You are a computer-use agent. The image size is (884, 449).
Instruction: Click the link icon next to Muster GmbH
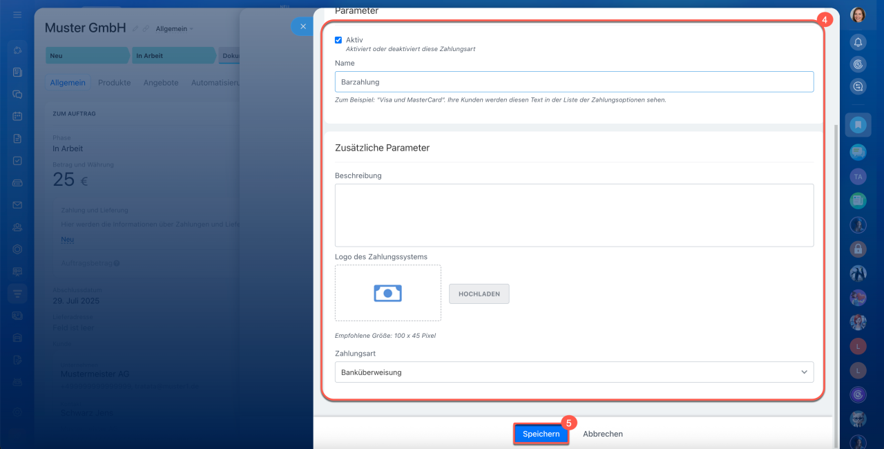pos(146,29)
